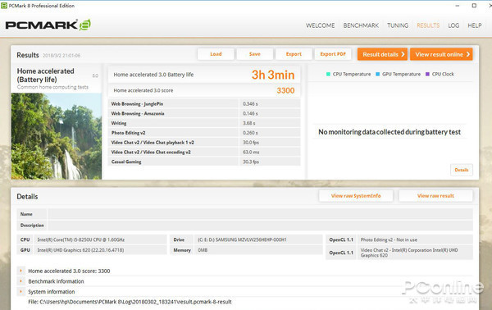The image size is (492, 310).
Task: Open the Welcome tab
Action: pyautogui.click(x=320, y=25)
